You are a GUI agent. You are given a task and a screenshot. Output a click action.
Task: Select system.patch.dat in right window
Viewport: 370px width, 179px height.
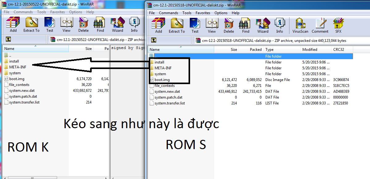coord(166,97)
